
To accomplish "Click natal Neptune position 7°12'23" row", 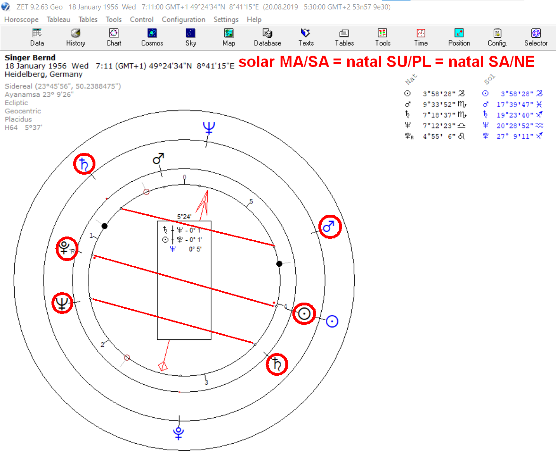I will point(435,126).
